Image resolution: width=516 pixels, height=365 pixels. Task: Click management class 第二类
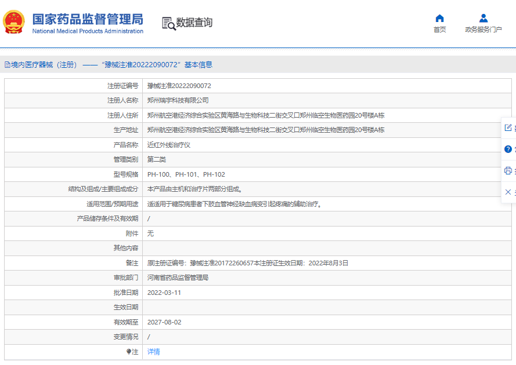coord(156,159)
